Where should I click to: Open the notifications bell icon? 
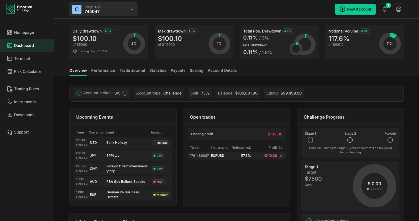click(x=385, y=9)
